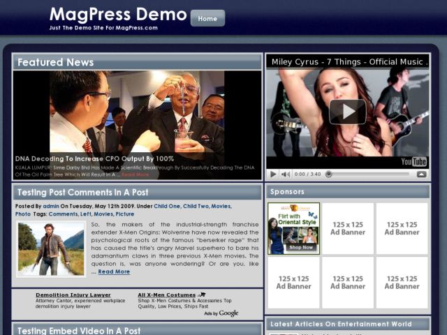
Task: Open the Left tag link
Action: tap(86, 214)
